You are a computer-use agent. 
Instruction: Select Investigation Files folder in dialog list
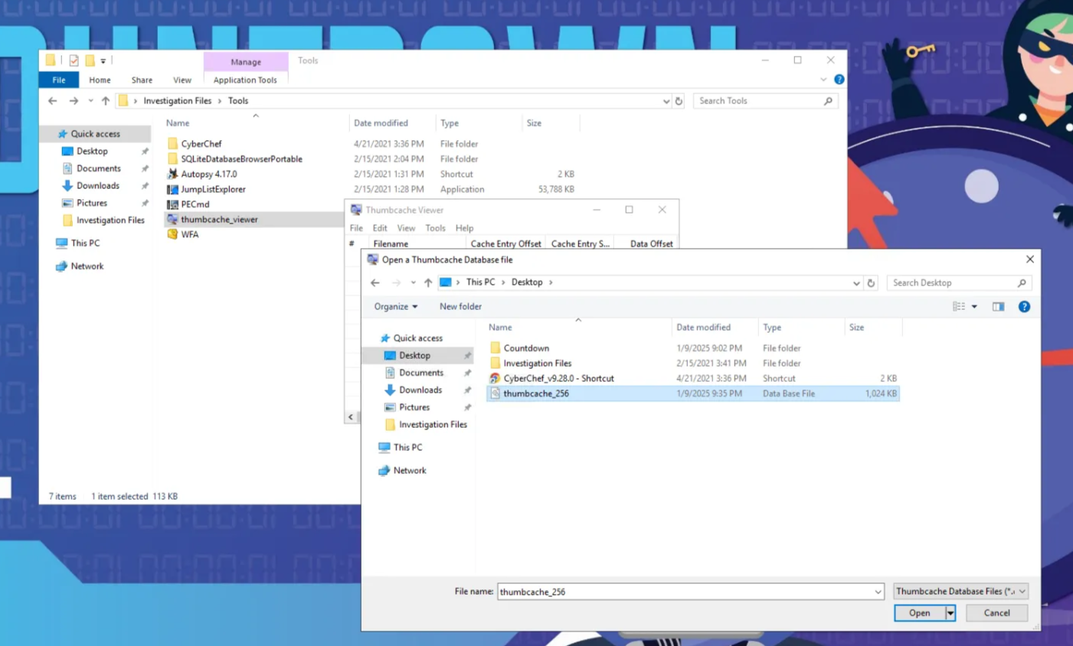pos(537,364)
